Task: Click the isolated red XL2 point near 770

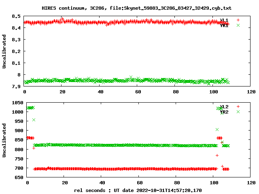Action: (x=217, y=155)
